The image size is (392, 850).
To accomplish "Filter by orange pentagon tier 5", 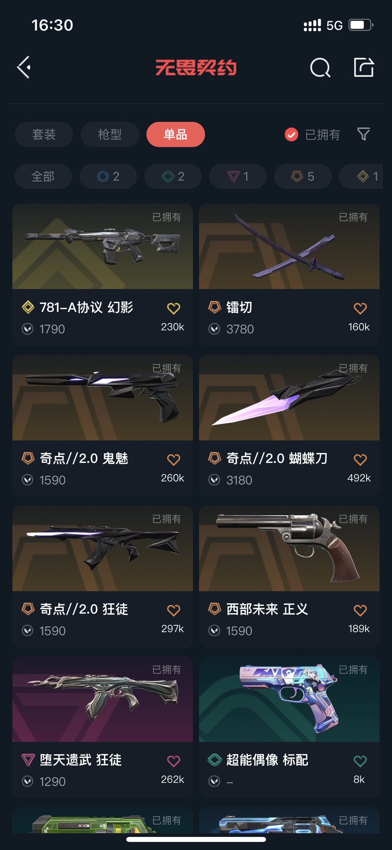I will pos(303,176).
